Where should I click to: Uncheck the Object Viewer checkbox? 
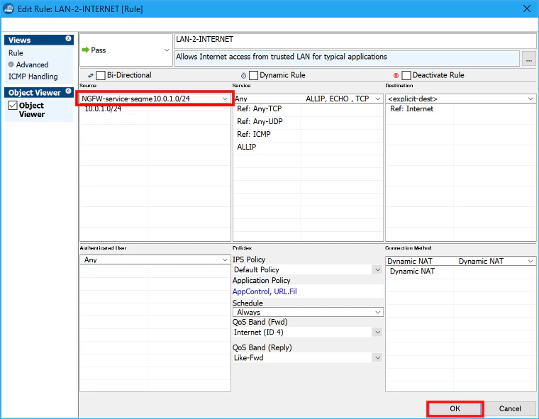(13, 105)
